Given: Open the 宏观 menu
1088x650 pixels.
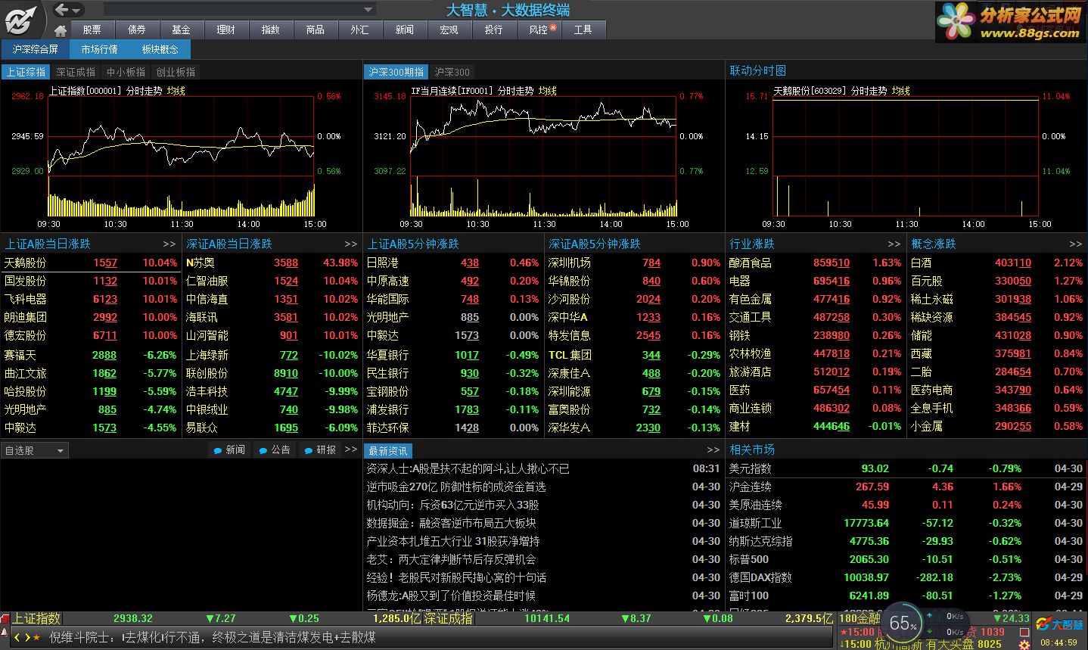Looking at the screenshot, I should [449, 30].
